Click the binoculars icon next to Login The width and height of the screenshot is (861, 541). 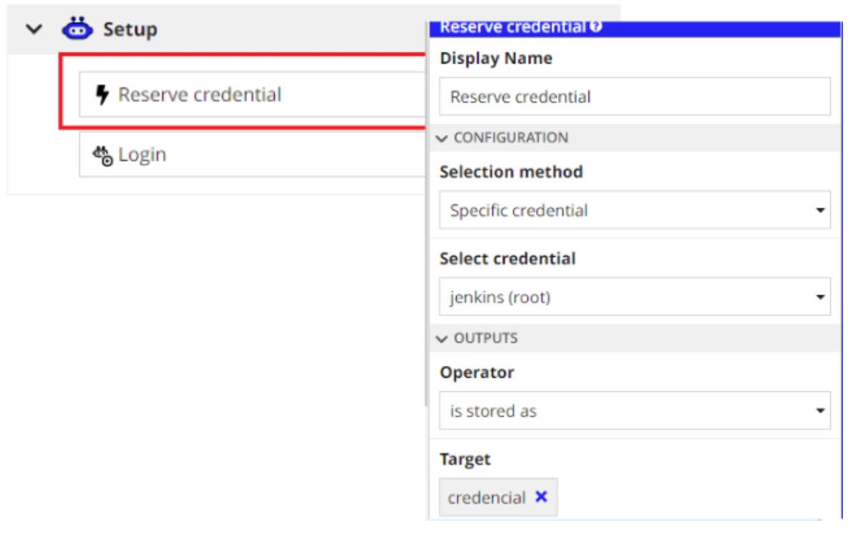(103, 156)
